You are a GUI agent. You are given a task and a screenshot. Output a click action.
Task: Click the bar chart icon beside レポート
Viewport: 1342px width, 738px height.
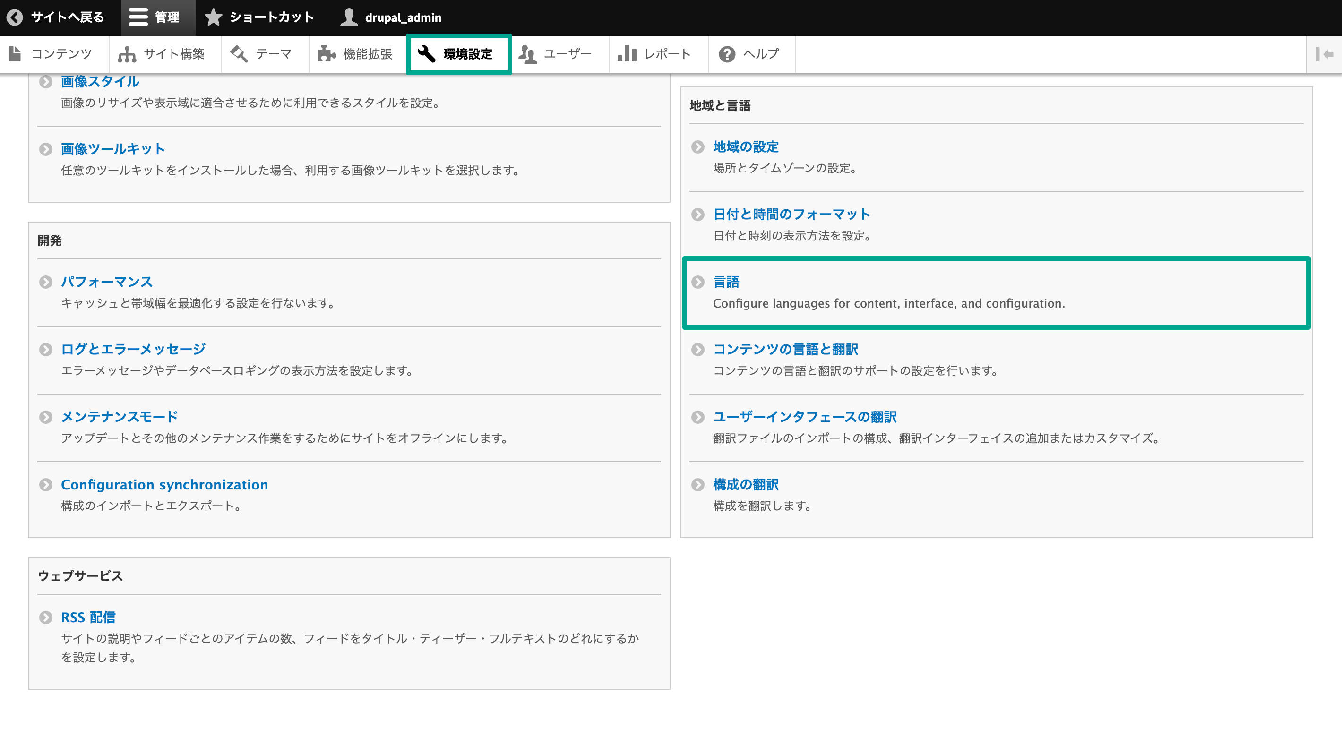coord(627,54)
